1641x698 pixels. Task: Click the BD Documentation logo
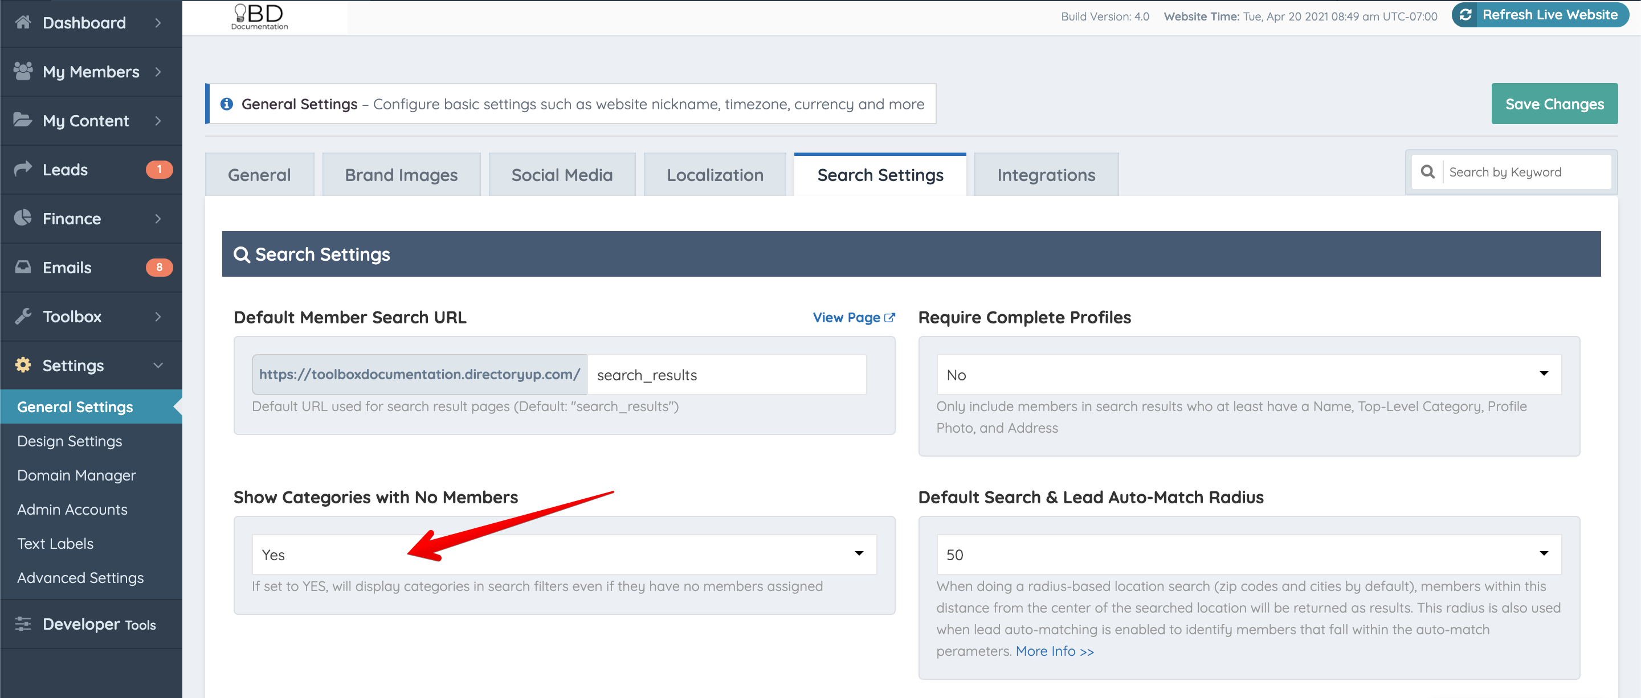259,17
